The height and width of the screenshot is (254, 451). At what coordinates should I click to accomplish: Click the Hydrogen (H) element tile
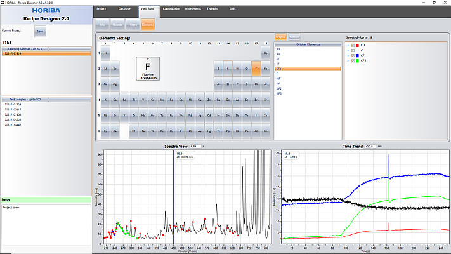click(105, 53)
